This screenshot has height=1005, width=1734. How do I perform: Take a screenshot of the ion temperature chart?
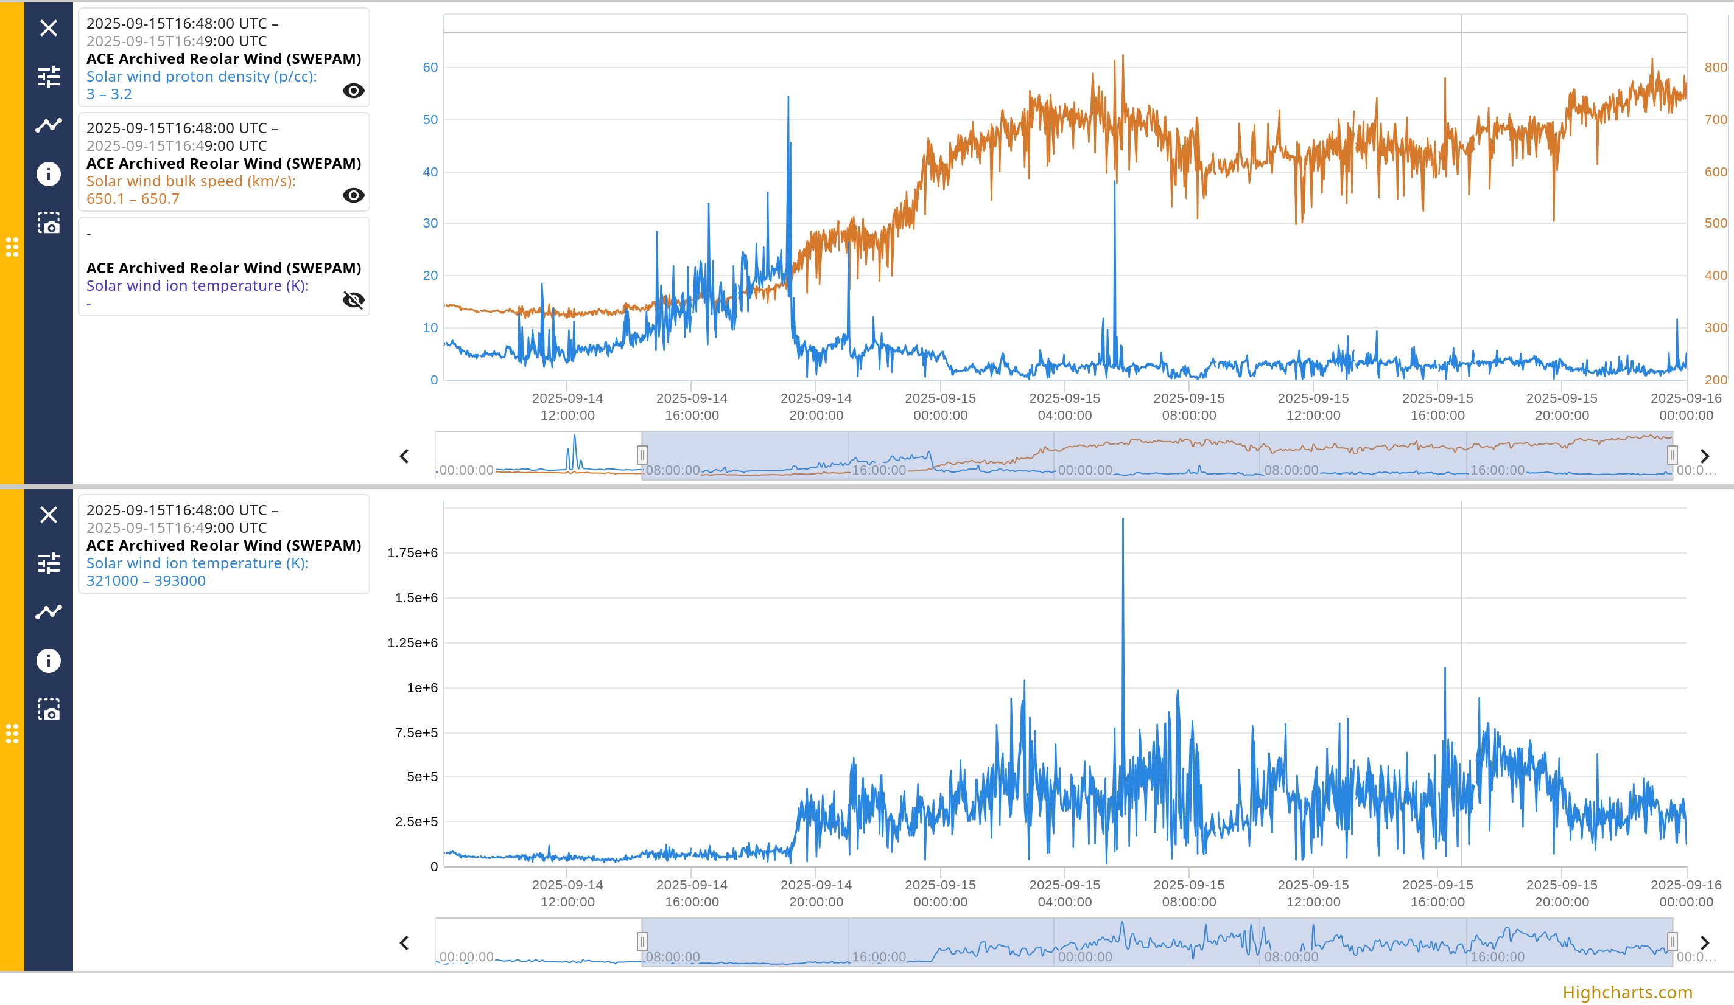click(48, 709)
